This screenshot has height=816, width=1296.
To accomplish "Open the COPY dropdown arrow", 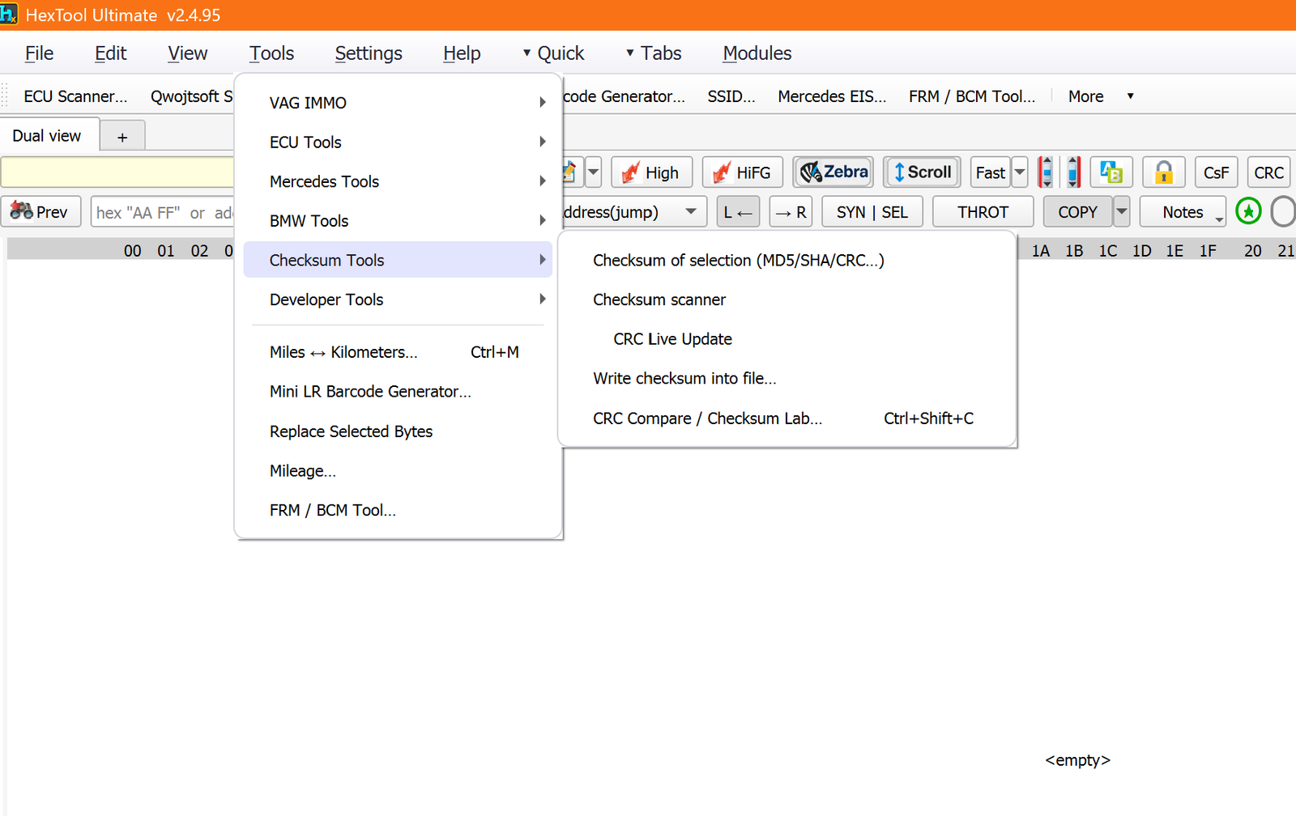I will [x=1122, y=212].
